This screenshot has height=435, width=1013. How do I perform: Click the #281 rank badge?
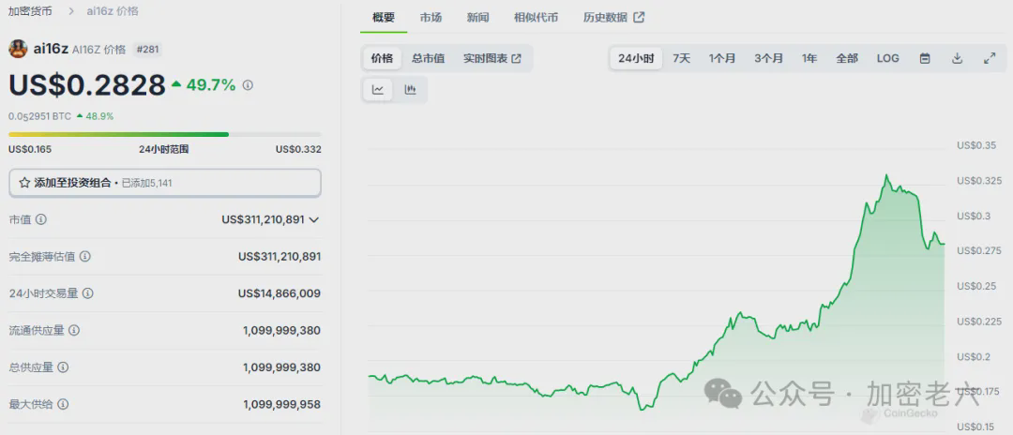(x=148, y=49)
